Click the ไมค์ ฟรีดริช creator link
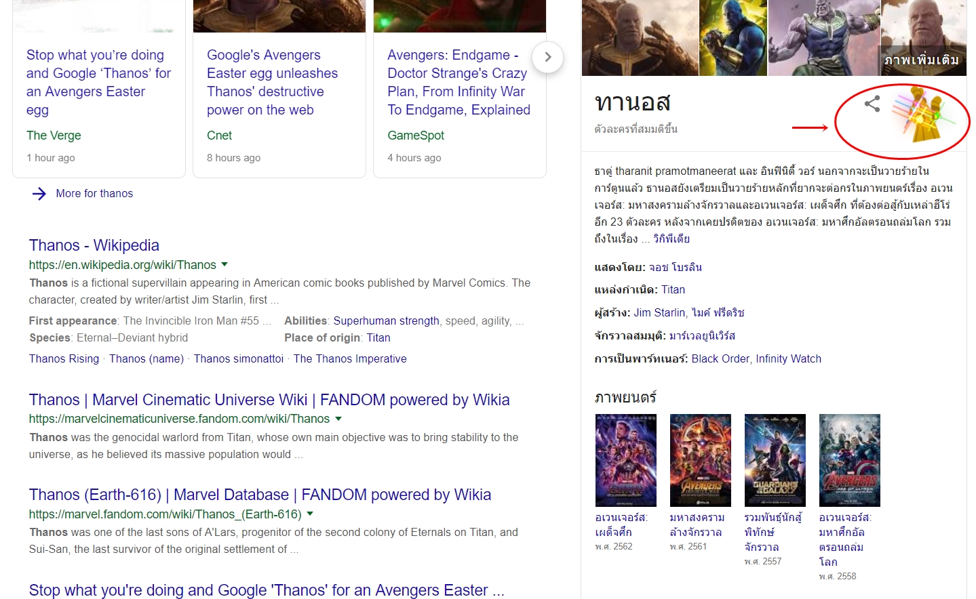The width and height of the screenshot is (976, 599). point(718,312)
